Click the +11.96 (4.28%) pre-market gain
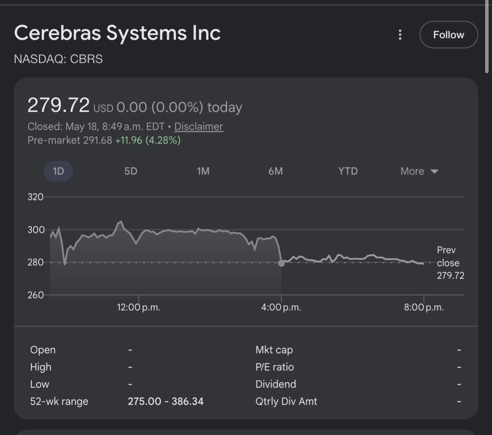Screen dimensions: 492x435 click(148, 140)
